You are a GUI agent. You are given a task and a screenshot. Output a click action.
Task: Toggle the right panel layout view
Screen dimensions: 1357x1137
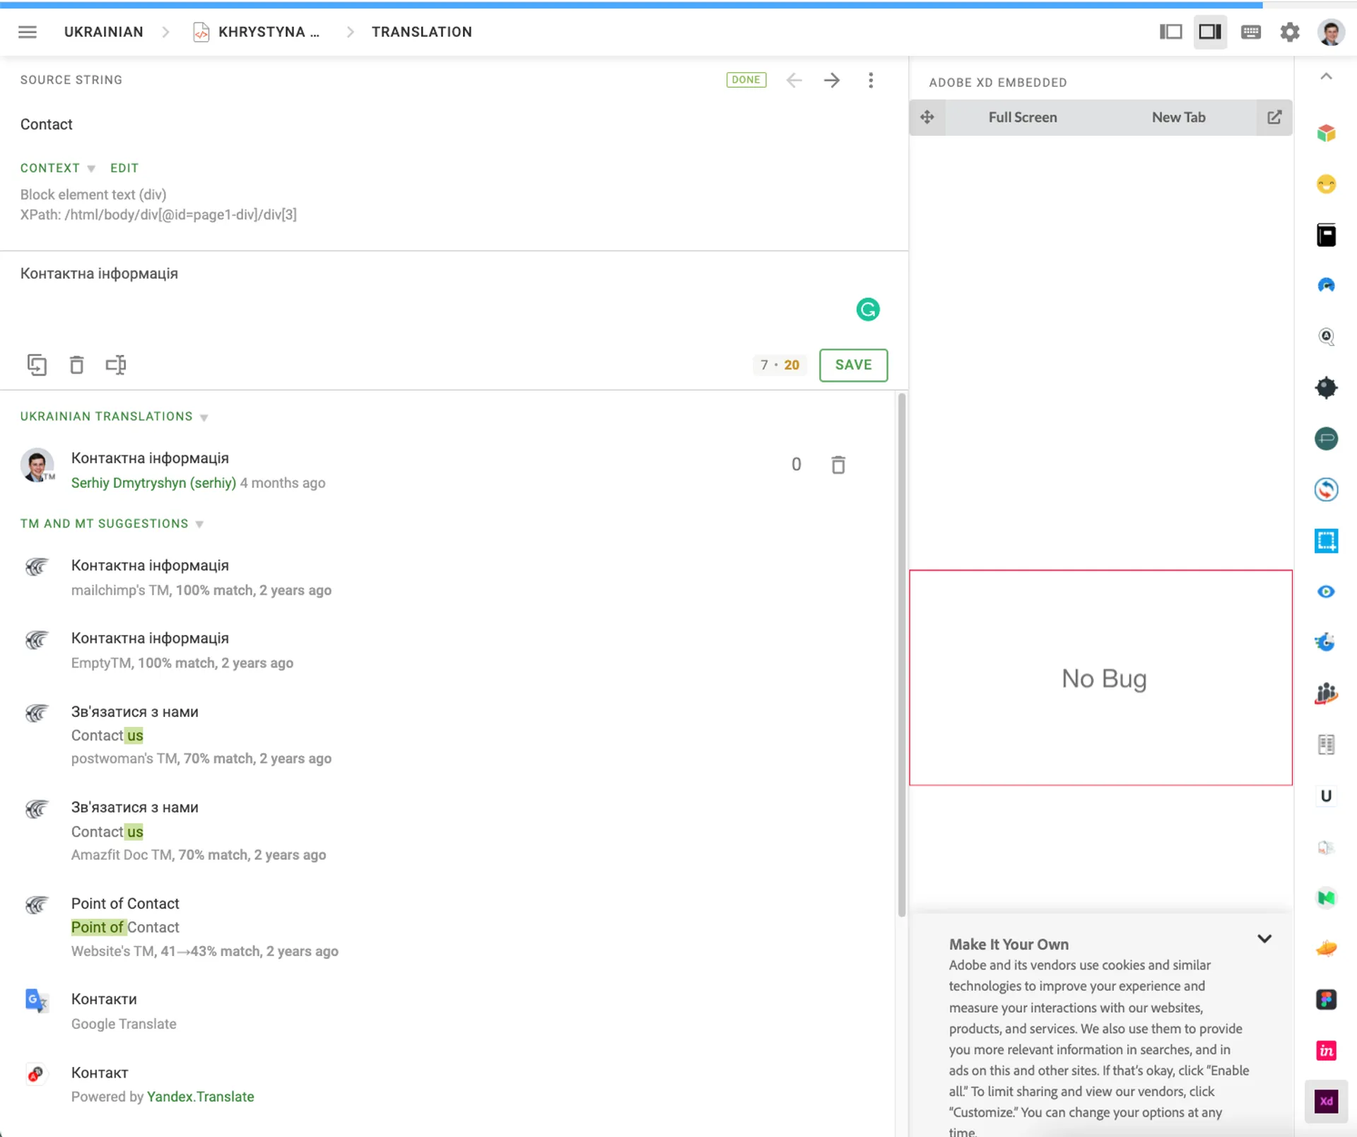pos(1210,32)
